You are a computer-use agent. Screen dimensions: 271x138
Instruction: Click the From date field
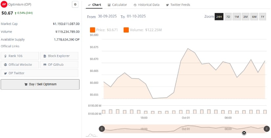click(108, 16)
